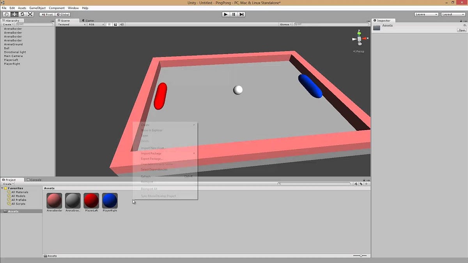Screen dimensions: 468x263
Task: Open the Gizmos dropdown
Action: (x=286, y=24)
